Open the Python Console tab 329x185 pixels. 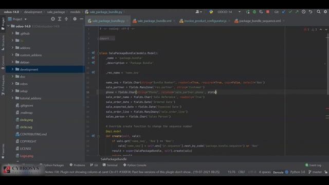coord(135,165)
